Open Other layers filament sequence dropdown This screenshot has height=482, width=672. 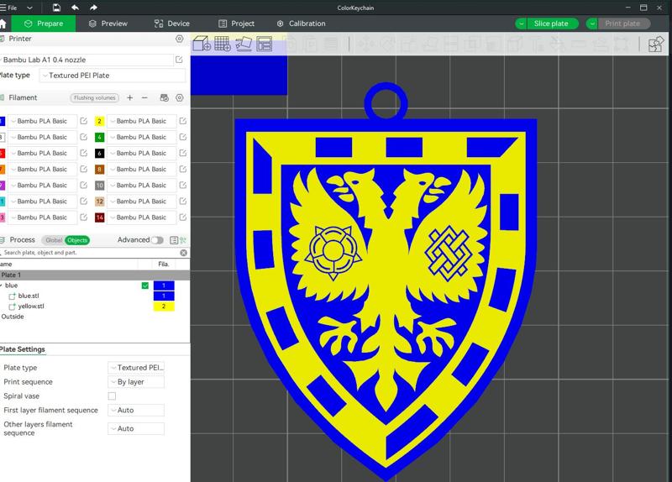pyautogui.click(x=136, y=428)
